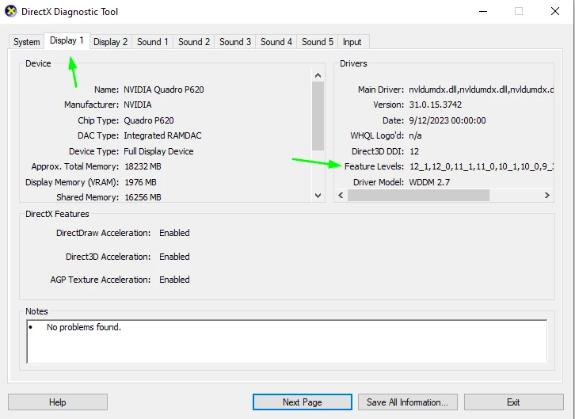Select the name value NVIDIA Quadro P620
This screenshot has height=419, width=575.
coord(164,90)
